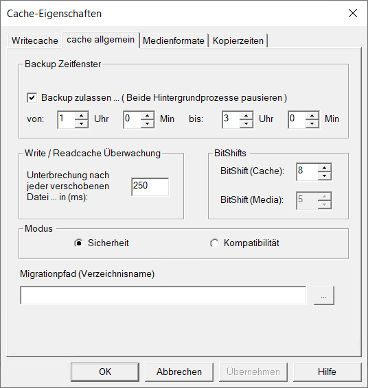The height and width of the screenshot is (388, 368).
Task: Browse for Migrationpfad with the '...' button
Action: 323,295
